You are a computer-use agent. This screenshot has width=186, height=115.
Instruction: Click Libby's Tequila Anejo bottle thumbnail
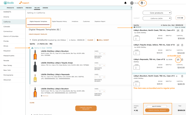(x=35, y=67)
